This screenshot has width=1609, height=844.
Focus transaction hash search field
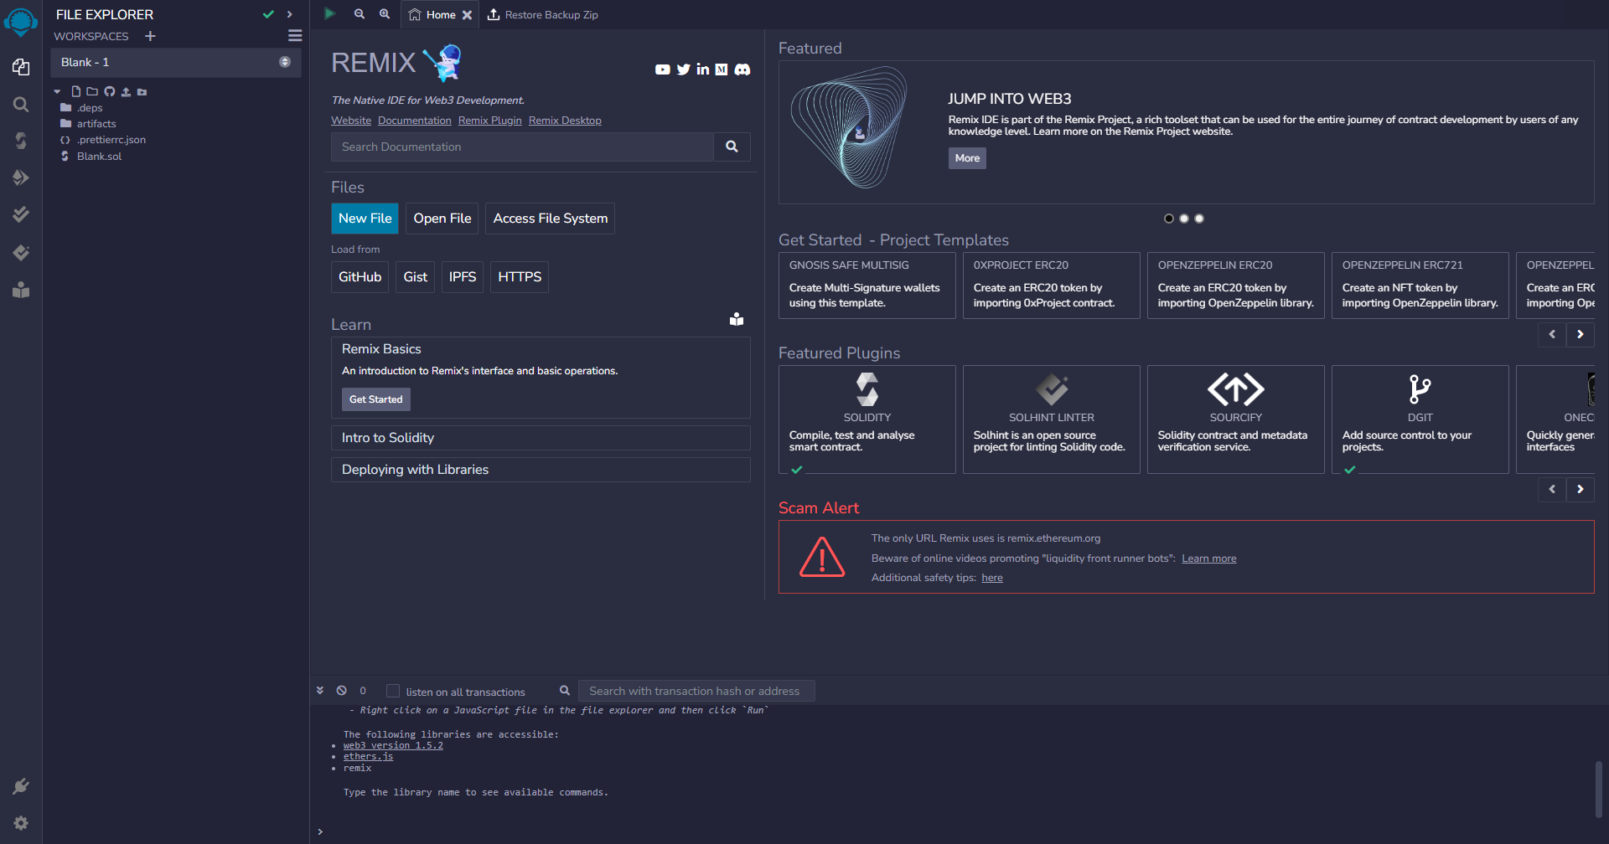click(x=696, y=691)
